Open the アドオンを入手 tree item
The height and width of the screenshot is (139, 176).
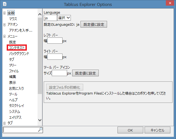pyautogui.click(x=20, y=31)
